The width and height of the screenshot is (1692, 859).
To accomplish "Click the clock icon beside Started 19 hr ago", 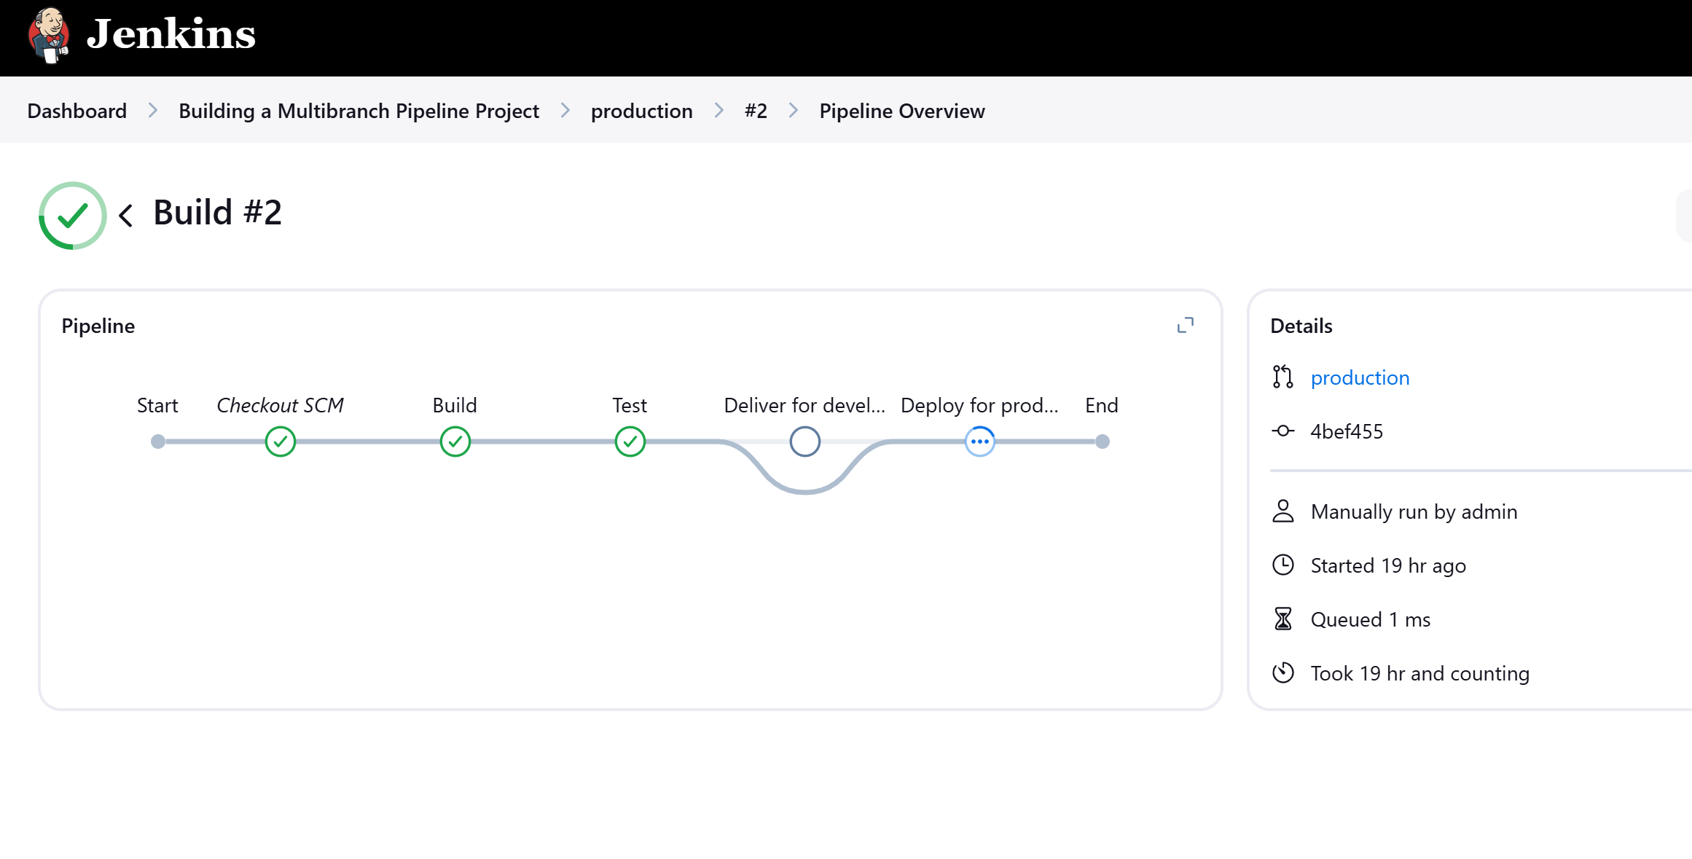I will click(1283, 565).
